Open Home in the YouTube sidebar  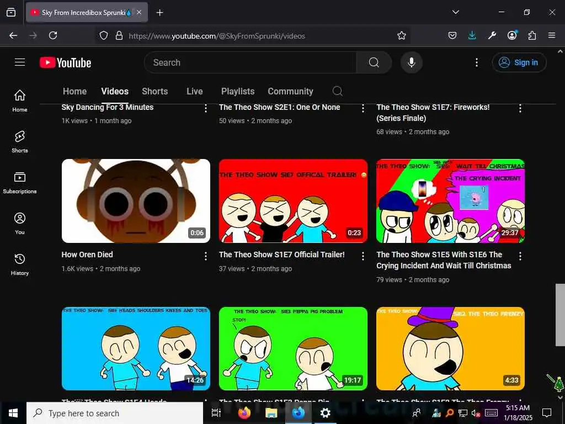coord(20,100)
